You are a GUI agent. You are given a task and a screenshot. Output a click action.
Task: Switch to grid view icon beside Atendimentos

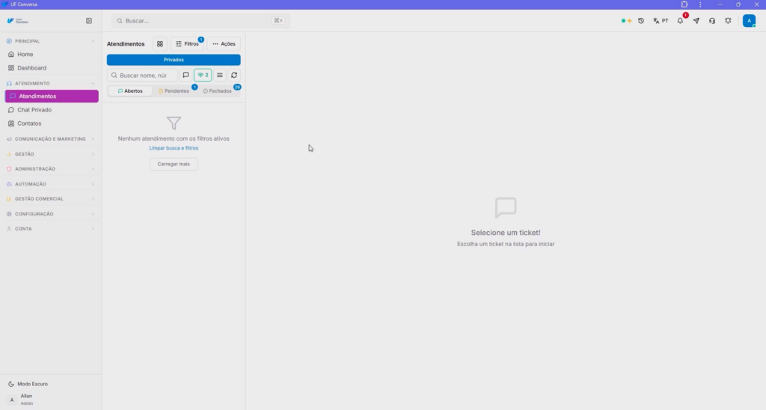point(160,44)
